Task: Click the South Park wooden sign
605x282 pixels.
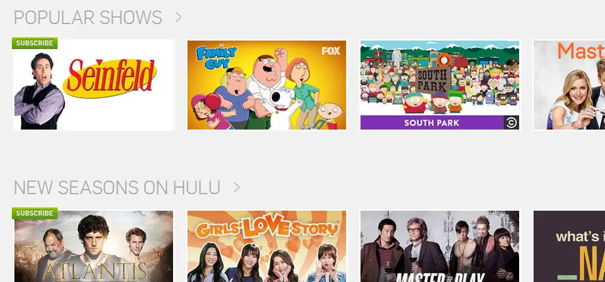Action: 434,80
